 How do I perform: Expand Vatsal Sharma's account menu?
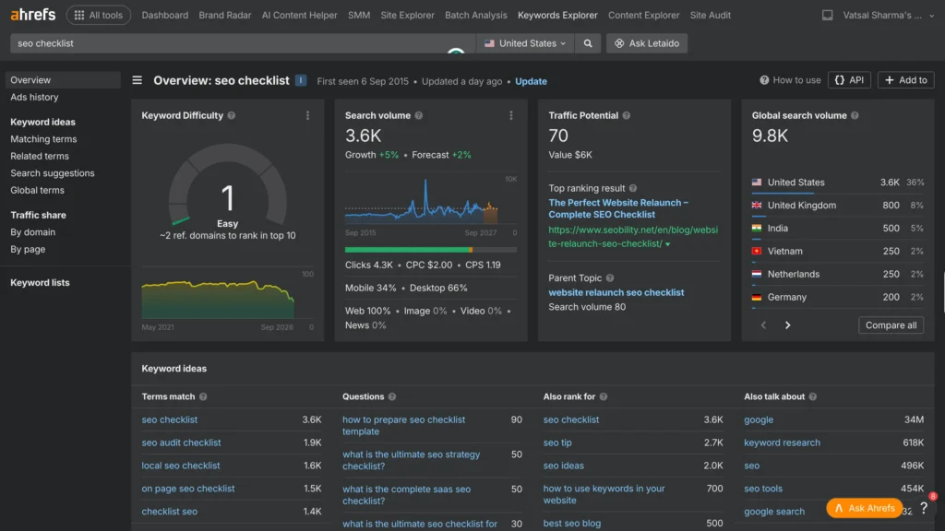coord(889,15)
